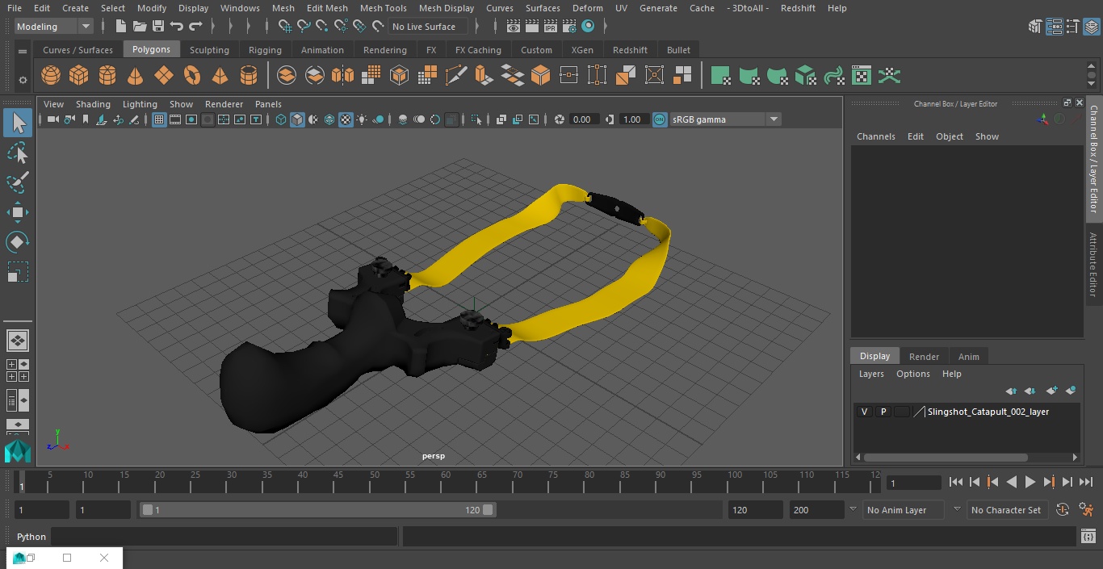Viewport: 1103px width, 569px height.
Task: Click the Python command line label
Action: pyautogui.click(x=31, y=537)
